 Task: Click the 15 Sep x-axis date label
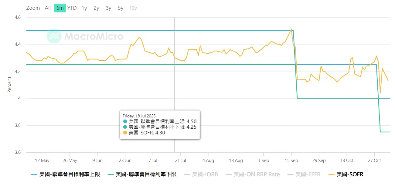(x=291, y=161)
